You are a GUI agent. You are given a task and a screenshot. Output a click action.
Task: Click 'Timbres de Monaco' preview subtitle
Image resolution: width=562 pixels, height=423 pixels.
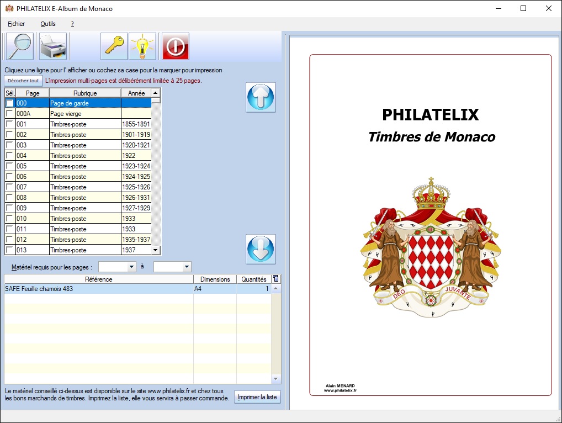click(x=432, y=137)
